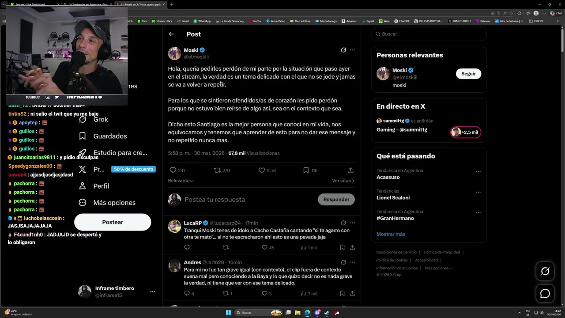Reply to LucaRP's comment
The width and height of the screenshot is (565, 318).
(187, 247)
